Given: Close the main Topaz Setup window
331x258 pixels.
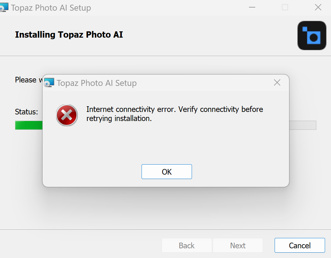Looking at the screenshot, I should click(x=318, y=8).
